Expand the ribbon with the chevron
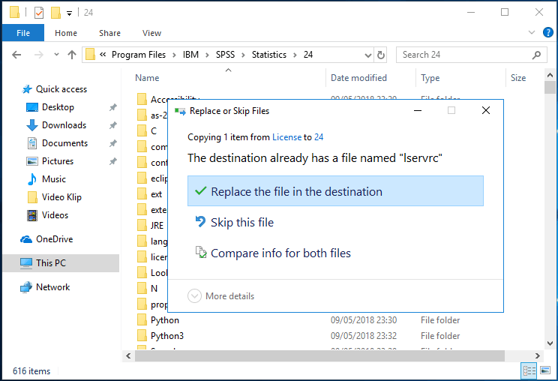The image size is (558, 381). click(532, 32)
